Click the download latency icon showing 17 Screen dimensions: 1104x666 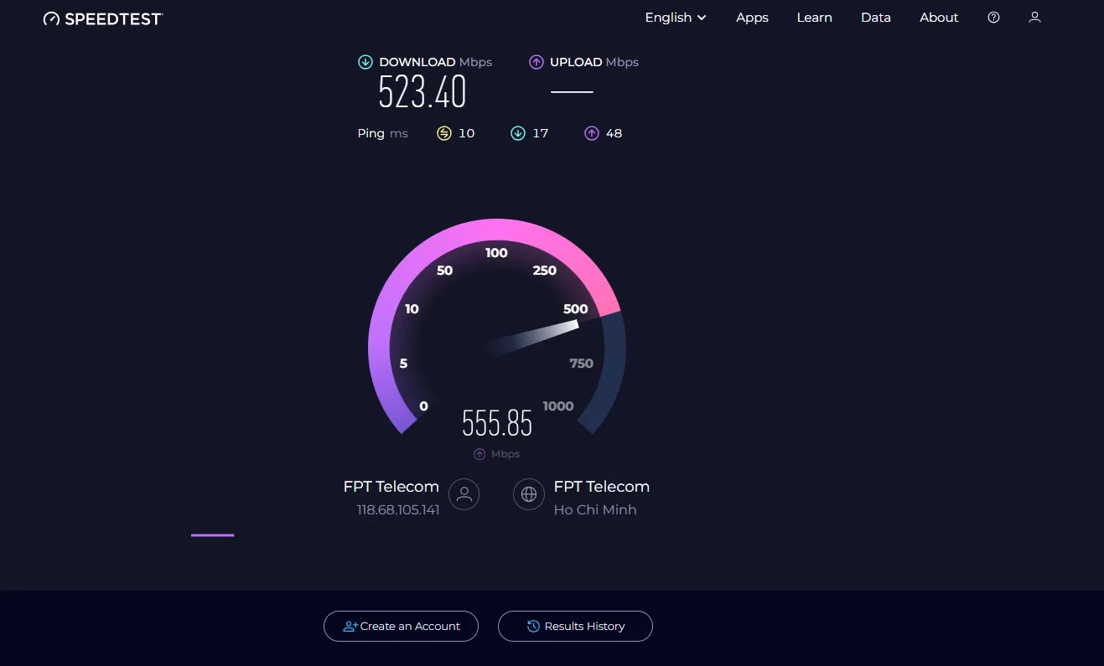[x=518, y=133]
